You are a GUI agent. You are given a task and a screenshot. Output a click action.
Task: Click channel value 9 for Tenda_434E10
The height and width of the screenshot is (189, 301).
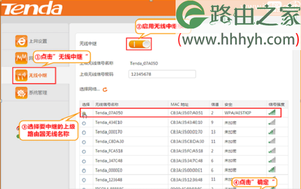(212, 122)
